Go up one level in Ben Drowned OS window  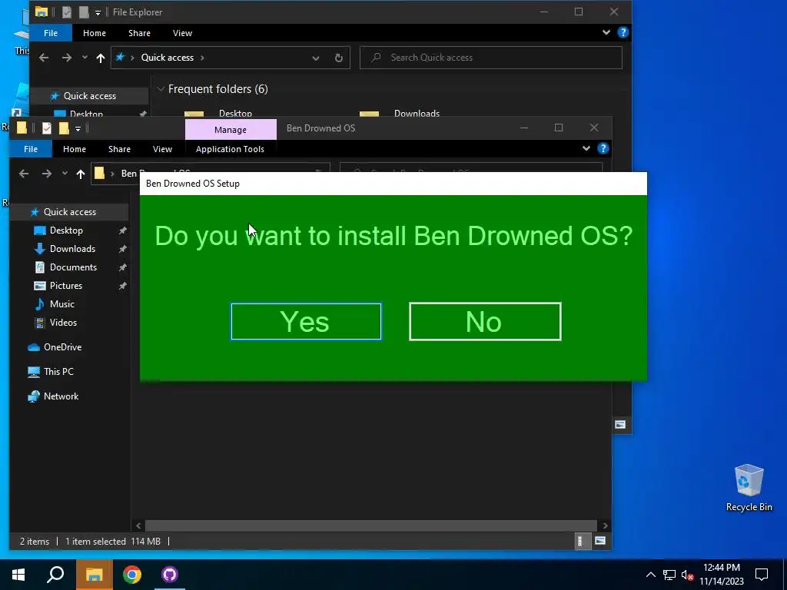80,174
